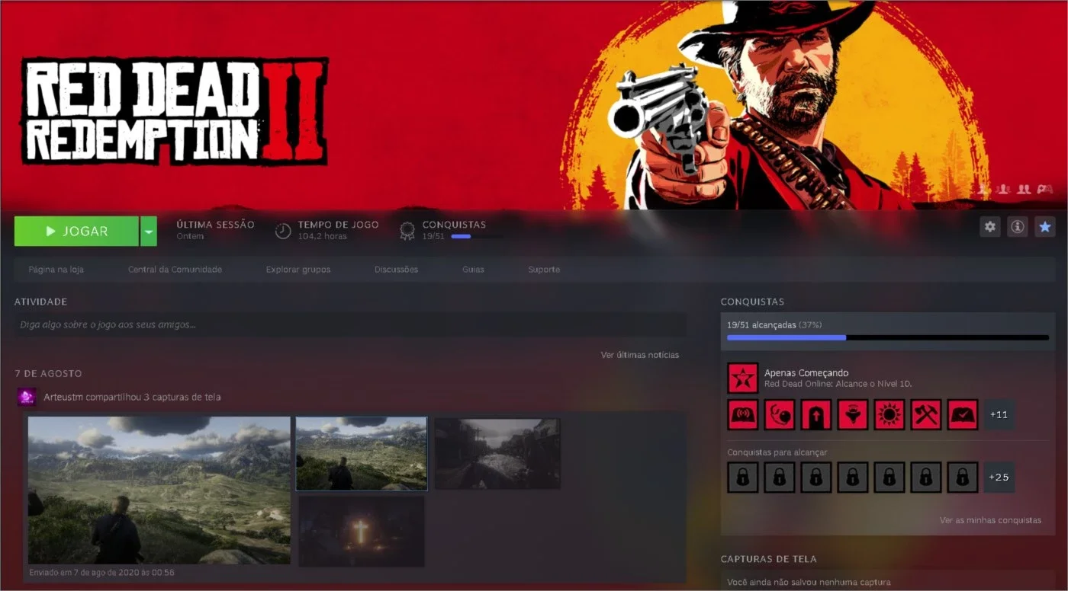The image size is (1068, 591).
Task: Follow the Ver as minhas conquistas link
Action: click(990, 520)
